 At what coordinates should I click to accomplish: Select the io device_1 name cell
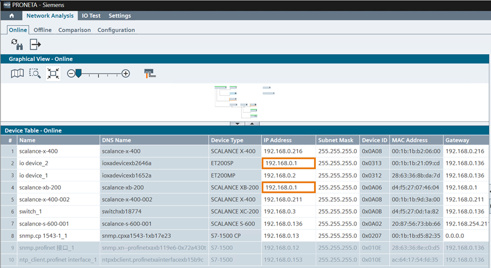click(59, 175)
